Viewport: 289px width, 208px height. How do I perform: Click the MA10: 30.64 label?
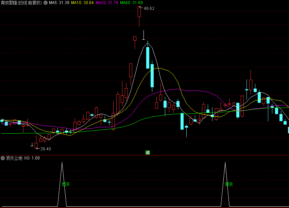(82, 3)
